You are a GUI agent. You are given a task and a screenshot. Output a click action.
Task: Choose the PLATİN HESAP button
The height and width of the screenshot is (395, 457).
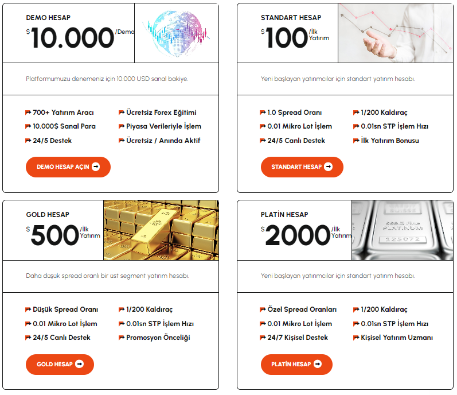click(x=296, y=365)
